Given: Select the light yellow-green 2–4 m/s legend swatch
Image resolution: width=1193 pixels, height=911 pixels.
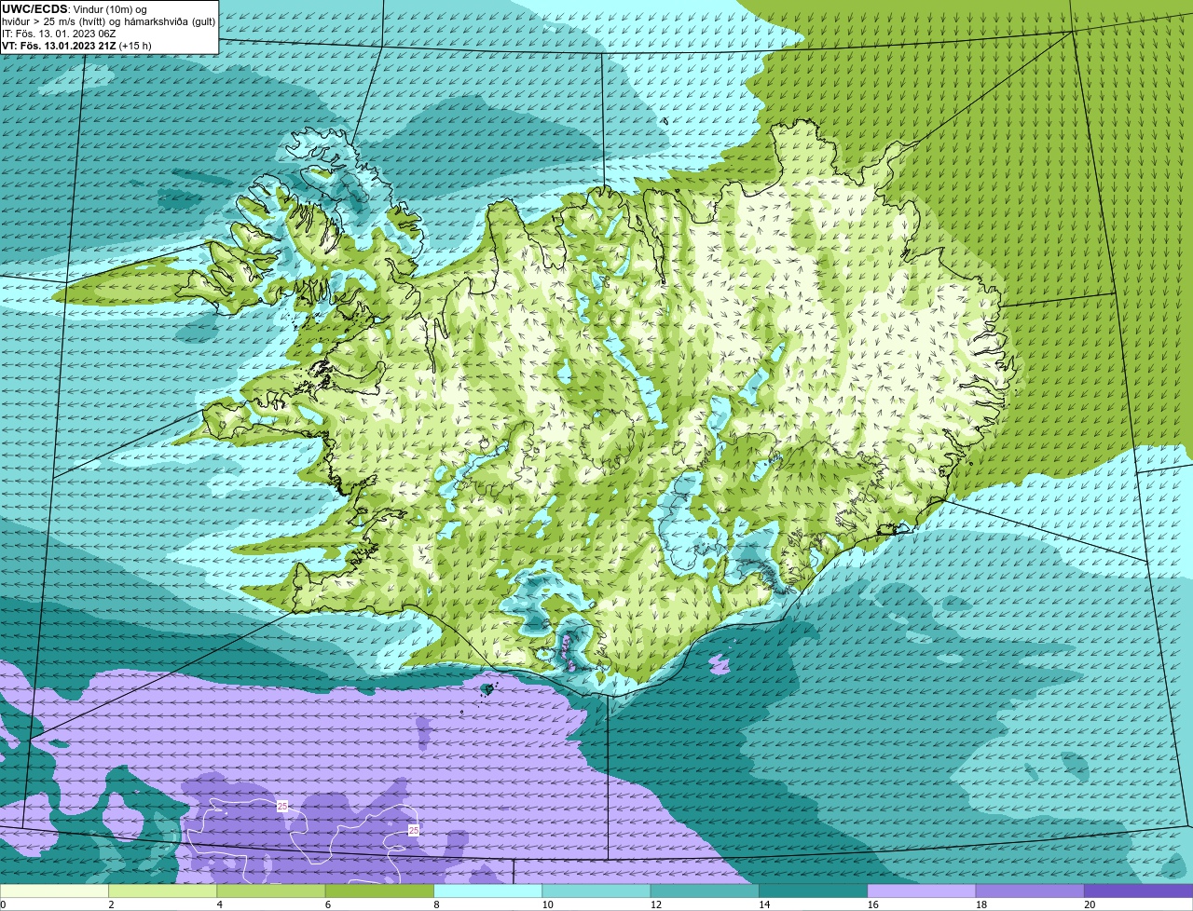Looking at the screenshot, I should 164,891.
